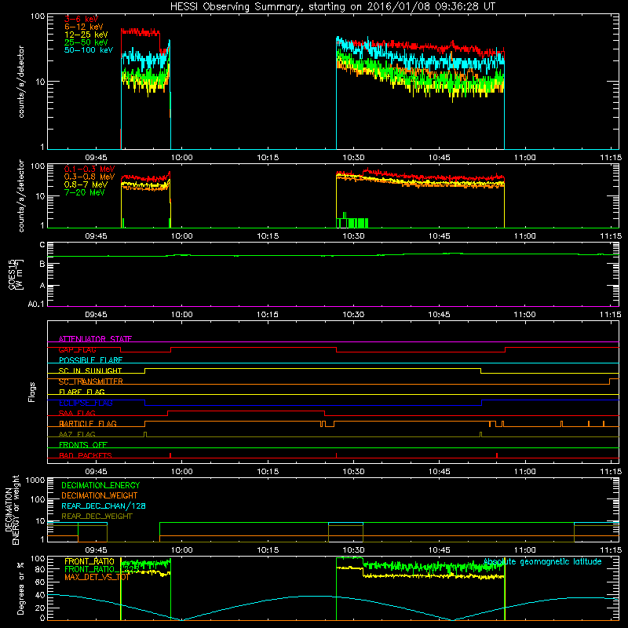Click counts/s/detector axis title of keV plot
The image size is (628, 628).
21,82
